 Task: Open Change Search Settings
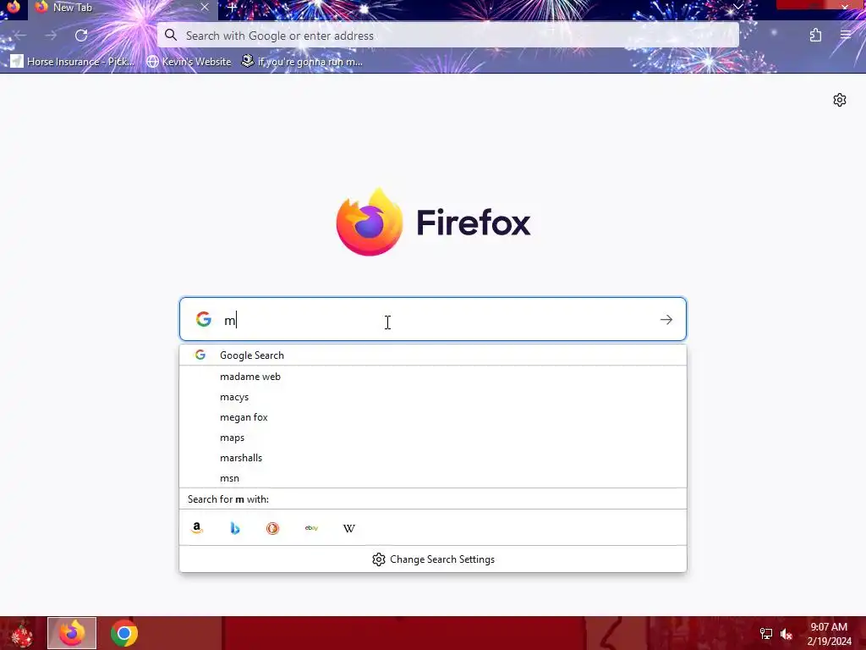pyautogui.click(x=433, y=559)
